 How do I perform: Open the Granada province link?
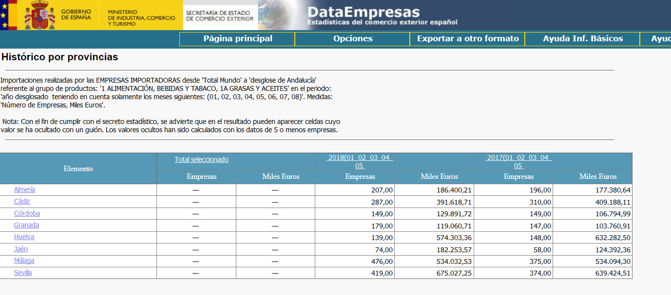click(26, 225)
